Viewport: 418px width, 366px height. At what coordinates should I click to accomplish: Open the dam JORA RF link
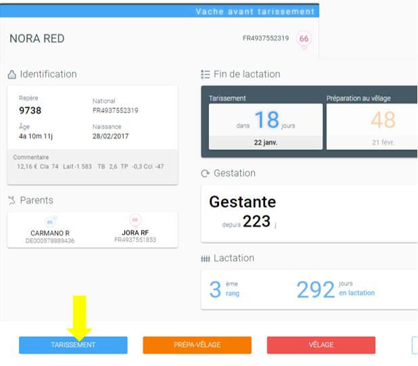click(x=135, y=233)
